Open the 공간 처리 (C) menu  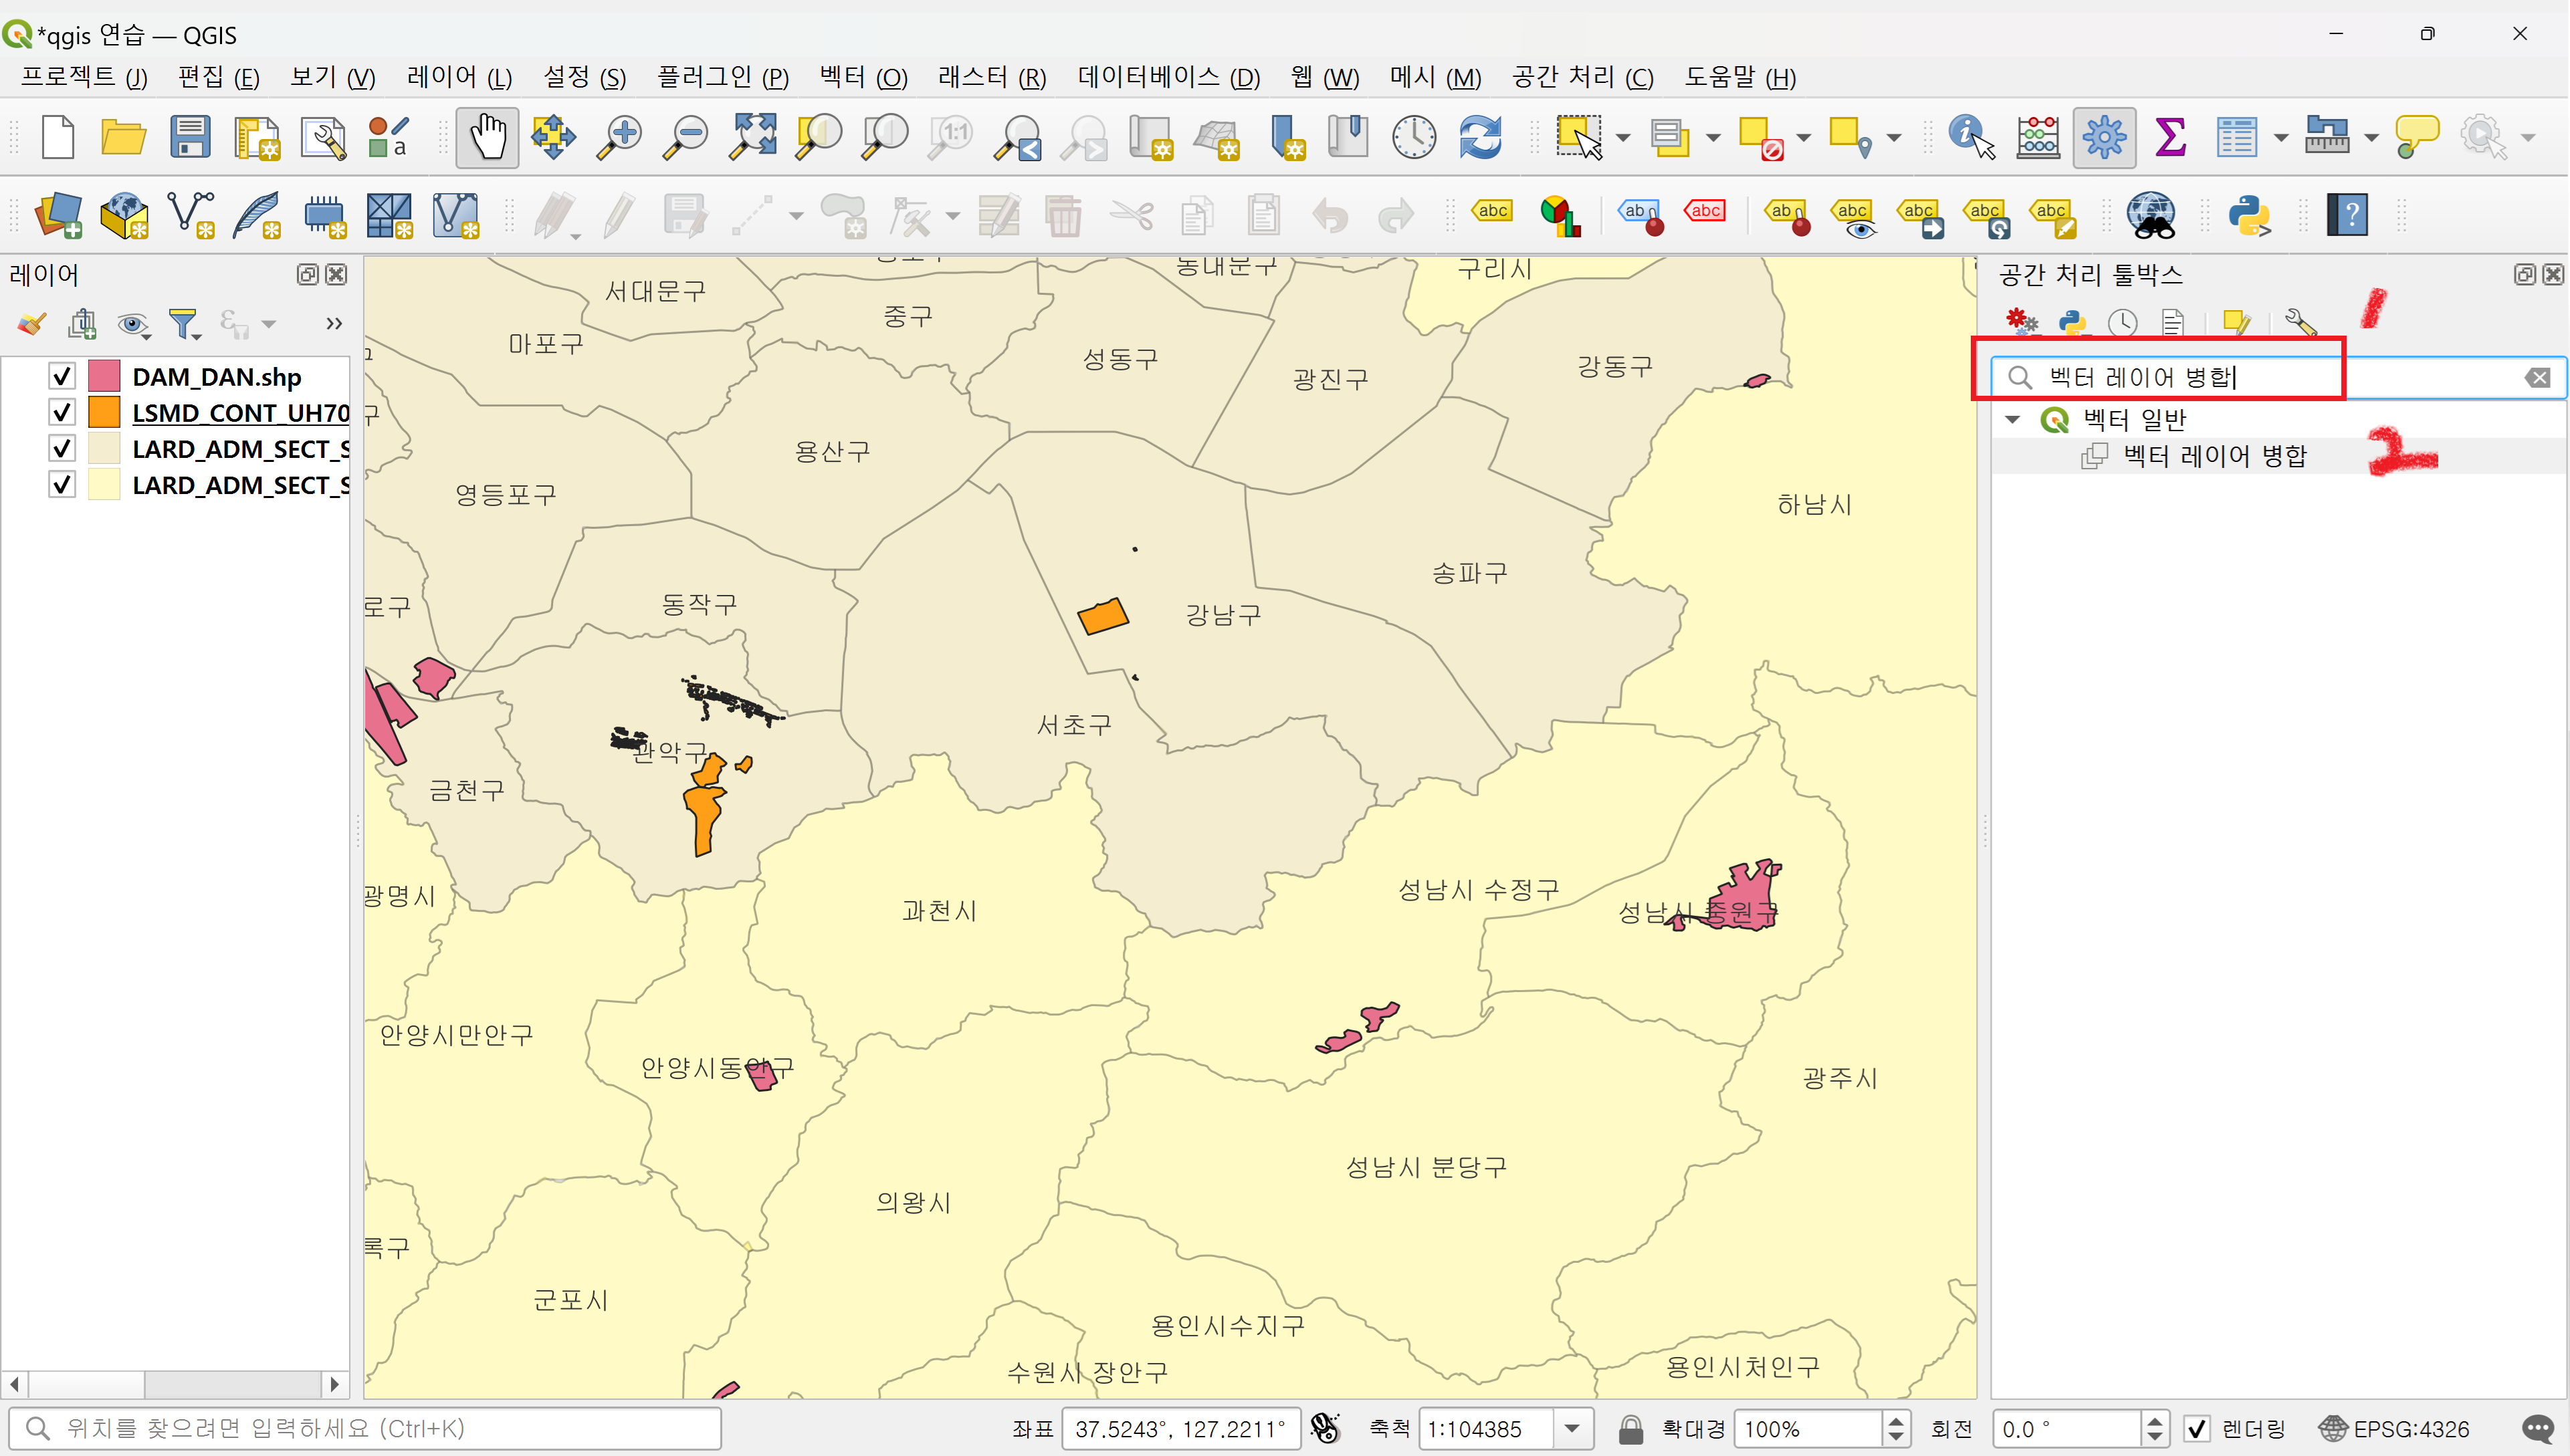point(1582,77)
